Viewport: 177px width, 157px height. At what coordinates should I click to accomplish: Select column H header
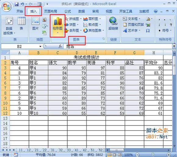tap(154, 53)
